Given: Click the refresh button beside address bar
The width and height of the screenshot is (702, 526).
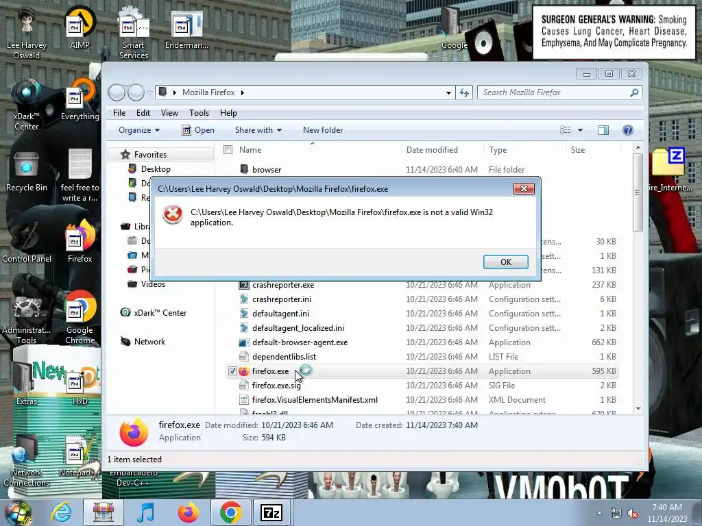Looking at the screenshot, I should coord(464,92).
